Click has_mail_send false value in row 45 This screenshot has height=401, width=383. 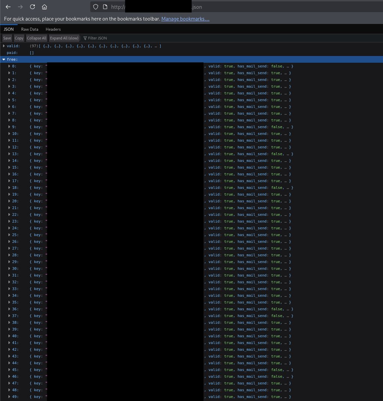[x=277, y=370]
